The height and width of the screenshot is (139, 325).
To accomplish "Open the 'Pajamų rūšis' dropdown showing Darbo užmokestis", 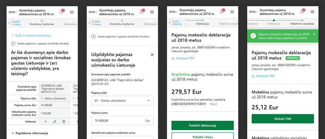I will click(122, 101).
